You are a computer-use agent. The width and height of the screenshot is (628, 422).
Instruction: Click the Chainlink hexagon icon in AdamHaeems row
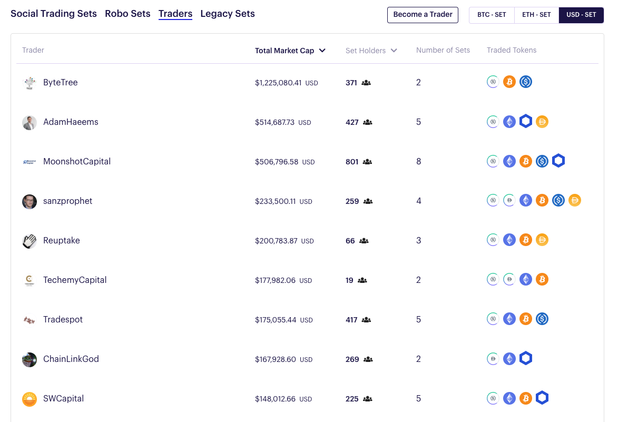tap(525, 121)
